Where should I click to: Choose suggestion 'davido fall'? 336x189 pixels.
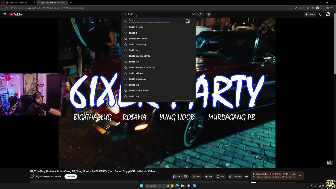[158, 62]
